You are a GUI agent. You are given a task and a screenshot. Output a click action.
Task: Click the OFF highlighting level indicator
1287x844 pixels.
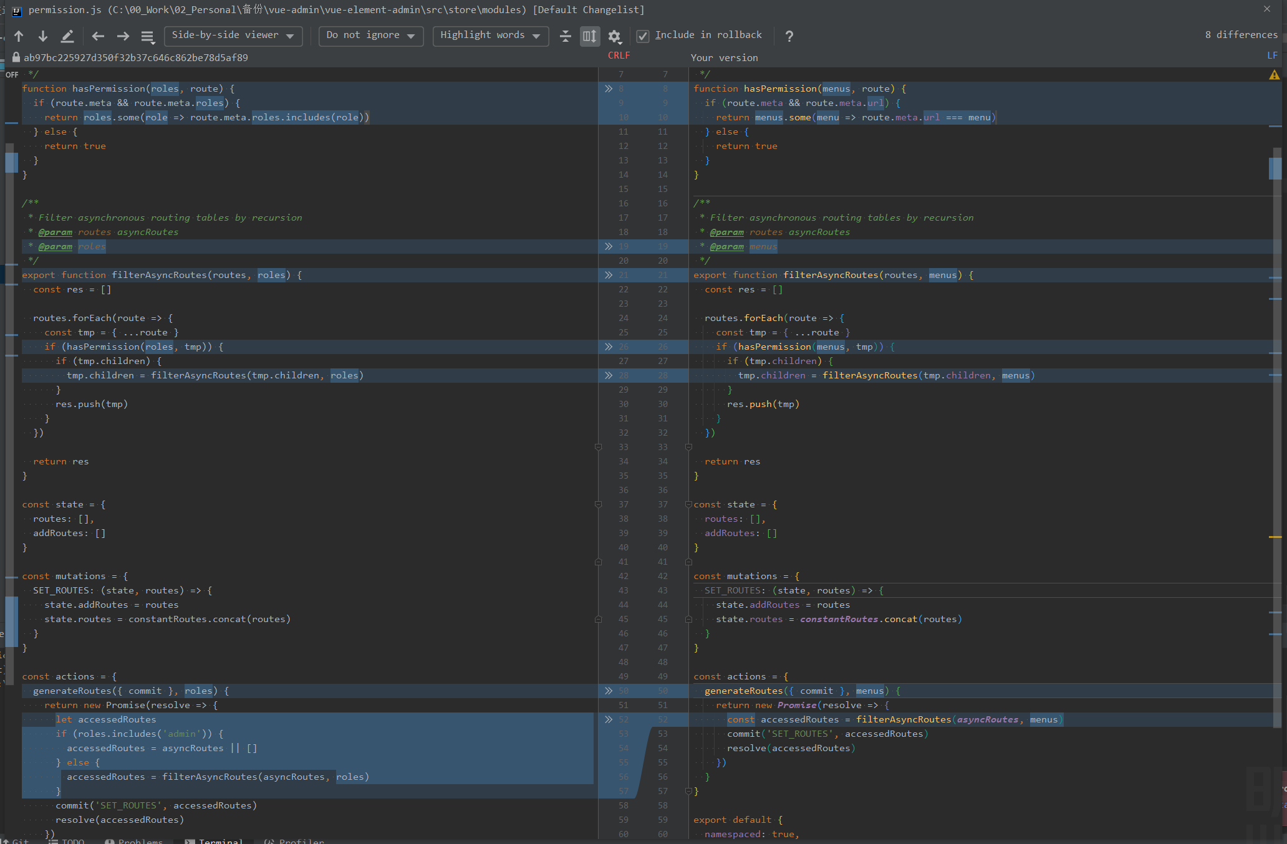[x=12, y=75]
